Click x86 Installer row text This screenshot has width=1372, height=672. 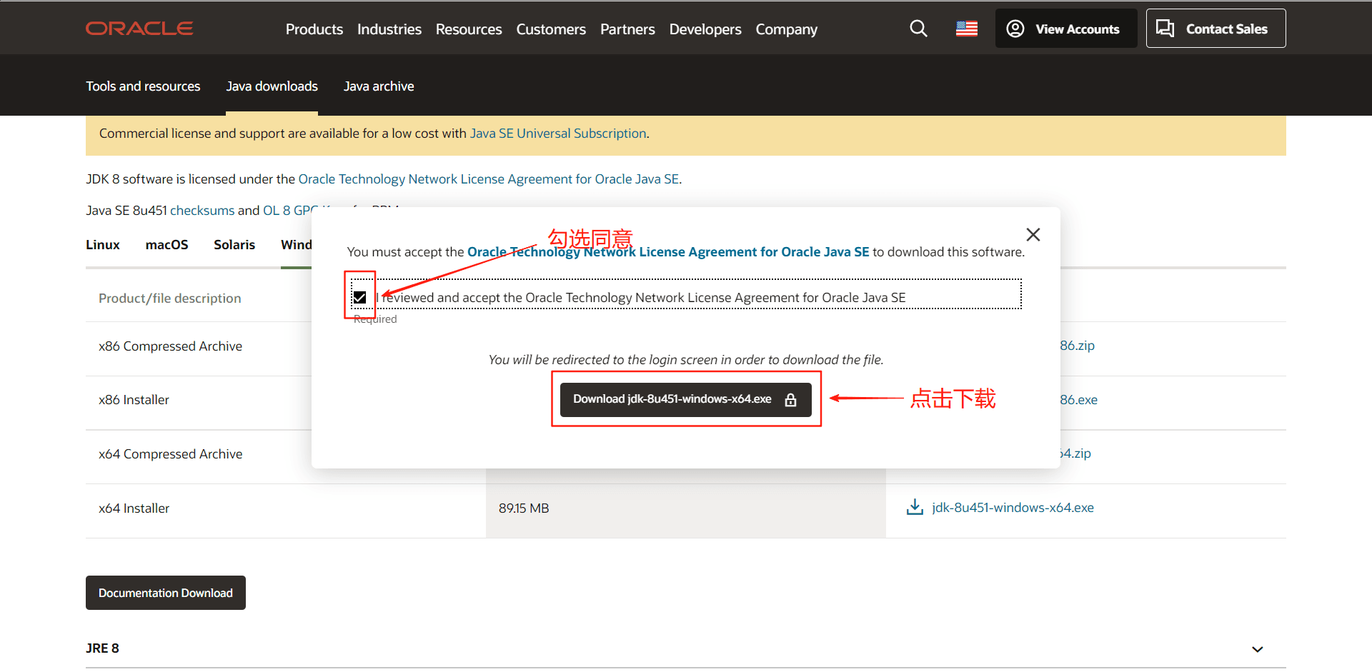click(x=134, y=400)
